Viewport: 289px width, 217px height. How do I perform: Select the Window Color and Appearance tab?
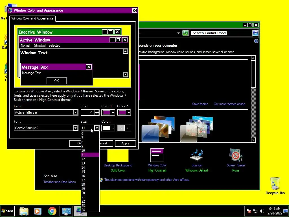click(32, 18)
